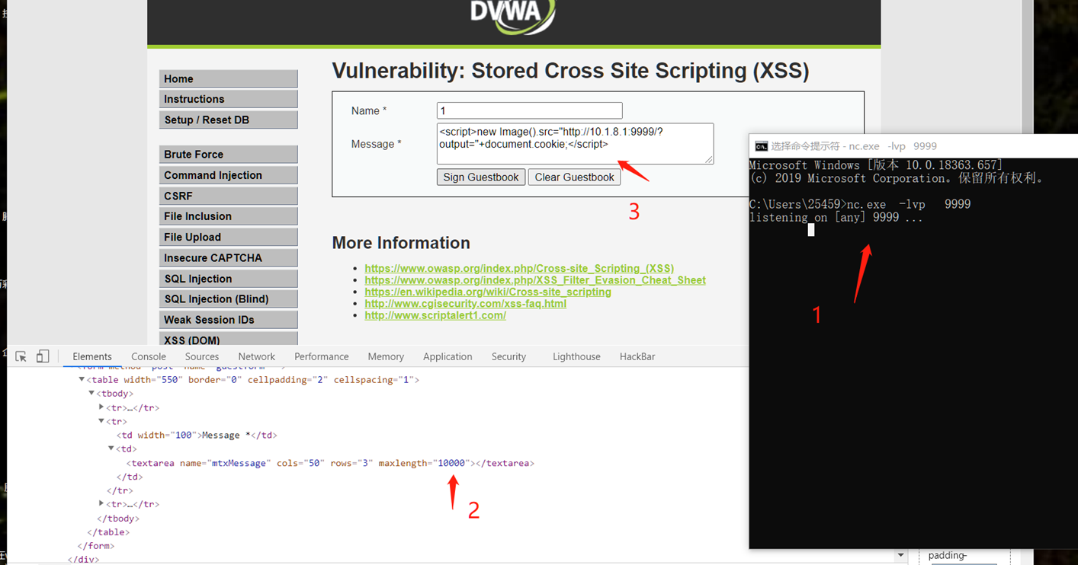This screenshot has height=565, width=1078.
Task: Collapse the td containing the textarea
Action: click(x=111, y=449)
